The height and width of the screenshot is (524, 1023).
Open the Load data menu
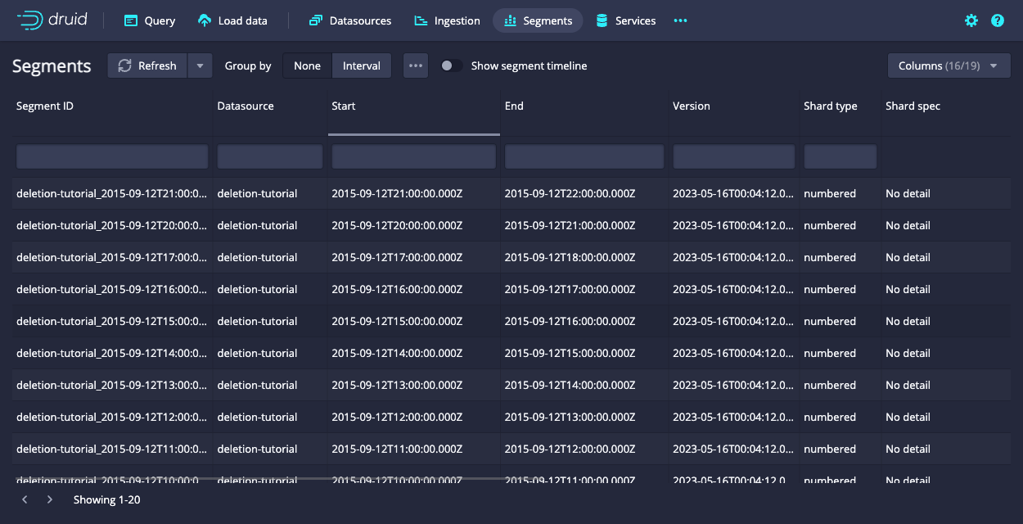233,20
